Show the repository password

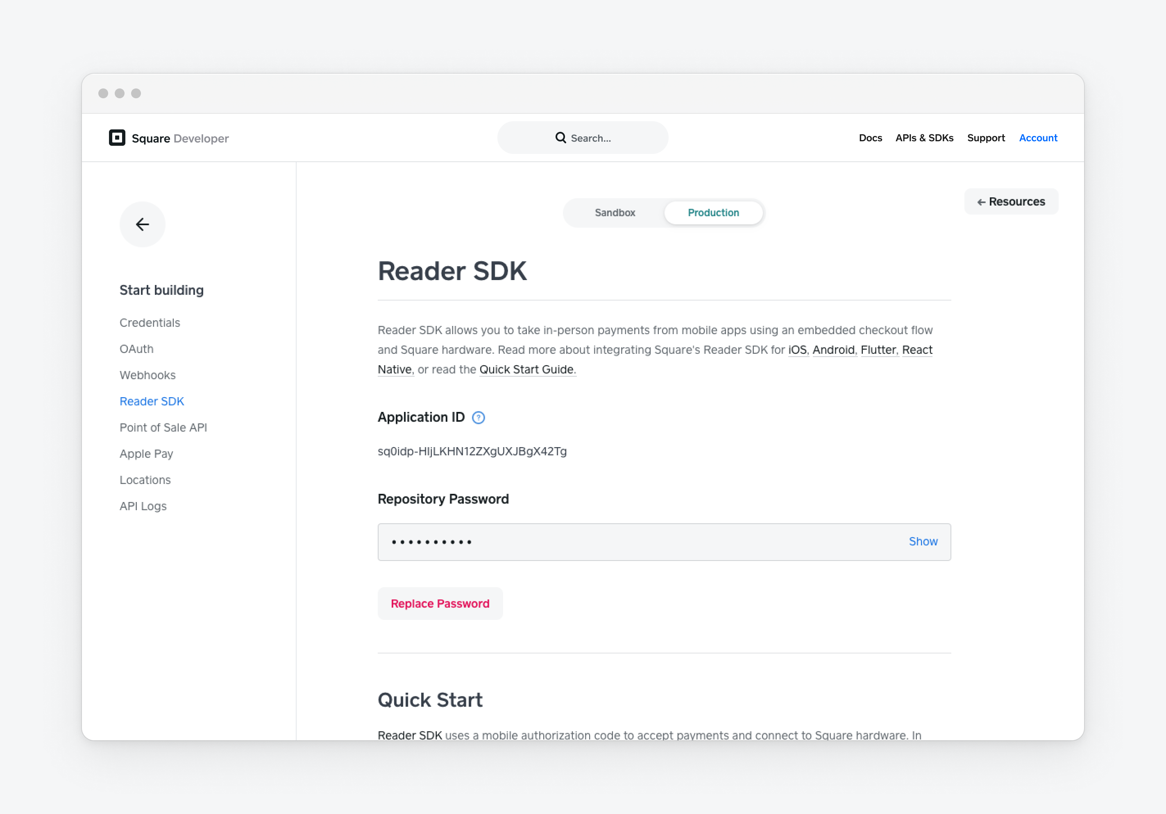tap(923, 541)
